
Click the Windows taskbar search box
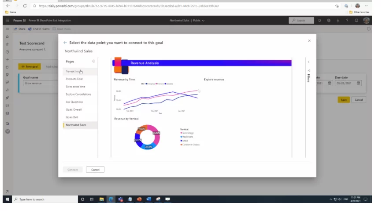45,199
